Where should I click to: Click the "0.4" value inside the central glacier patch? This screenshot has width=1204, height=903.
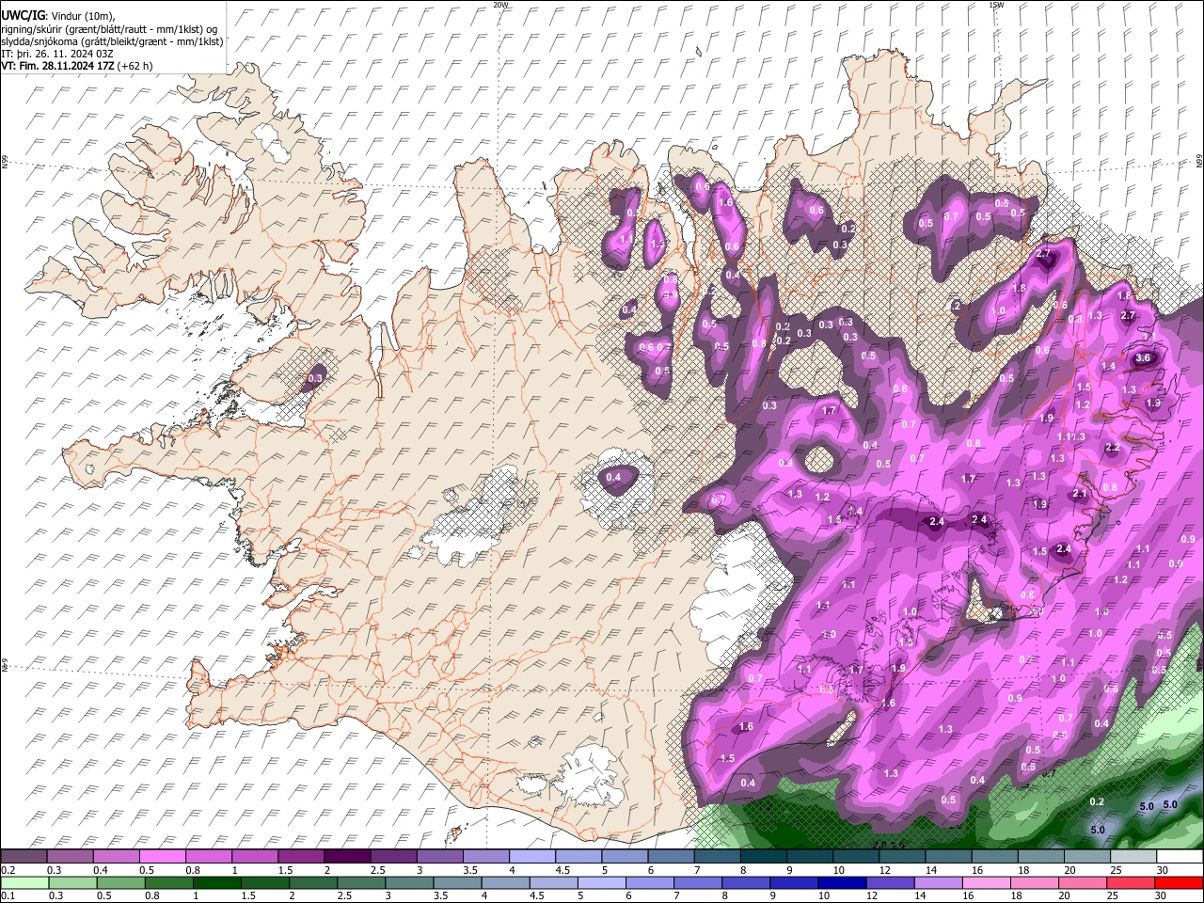click(x=613, y=478)
